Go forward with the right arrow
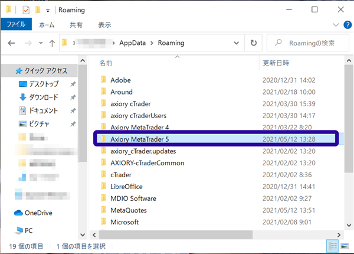The width and height of the screenshot is (354, 254). coord(28,43)
